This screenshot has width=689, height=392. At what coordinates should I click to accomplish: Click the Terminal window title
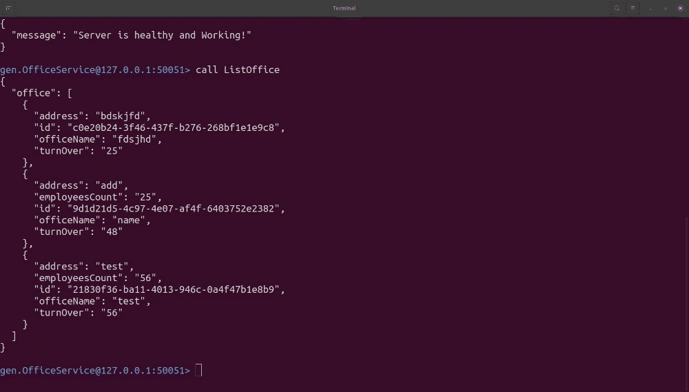click(x=344, y=8)
